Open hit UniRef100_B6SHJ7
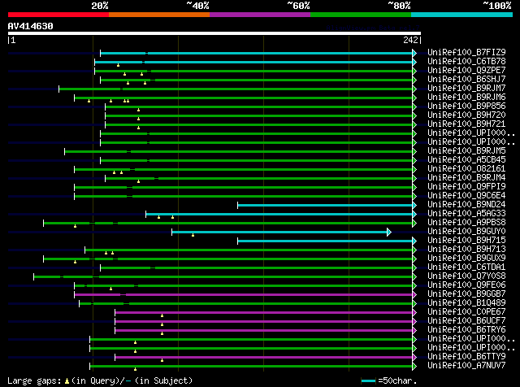Viewport: 520px width, 387px height. (x=466, y=80)
